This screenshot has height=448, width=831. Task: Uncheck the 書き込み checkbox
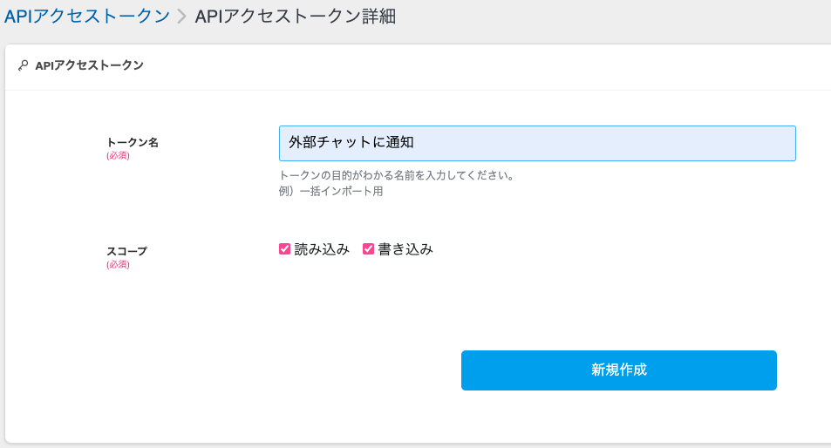368,249
